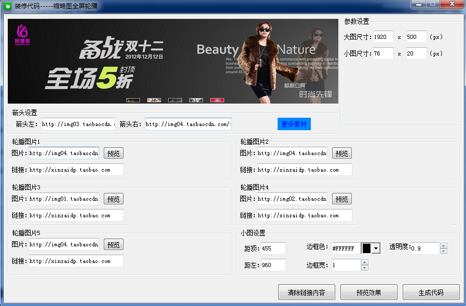466x306 pixels.
Task: Focus 轮播图片2 图片 URL field
Action: click(292, 153)
